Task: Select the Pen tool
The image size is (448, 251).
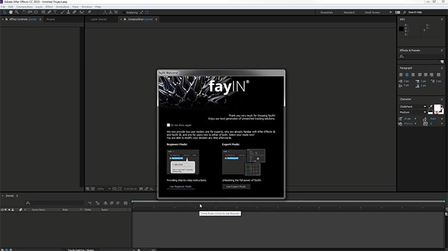Action: pos(49,12)
